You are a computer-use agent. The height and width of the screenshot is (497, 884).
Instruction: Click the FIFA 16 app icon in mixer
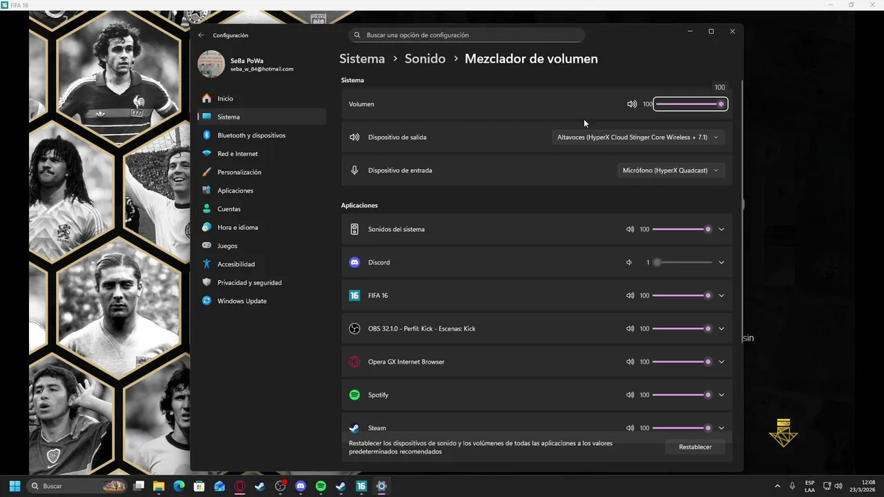[354, 295]
